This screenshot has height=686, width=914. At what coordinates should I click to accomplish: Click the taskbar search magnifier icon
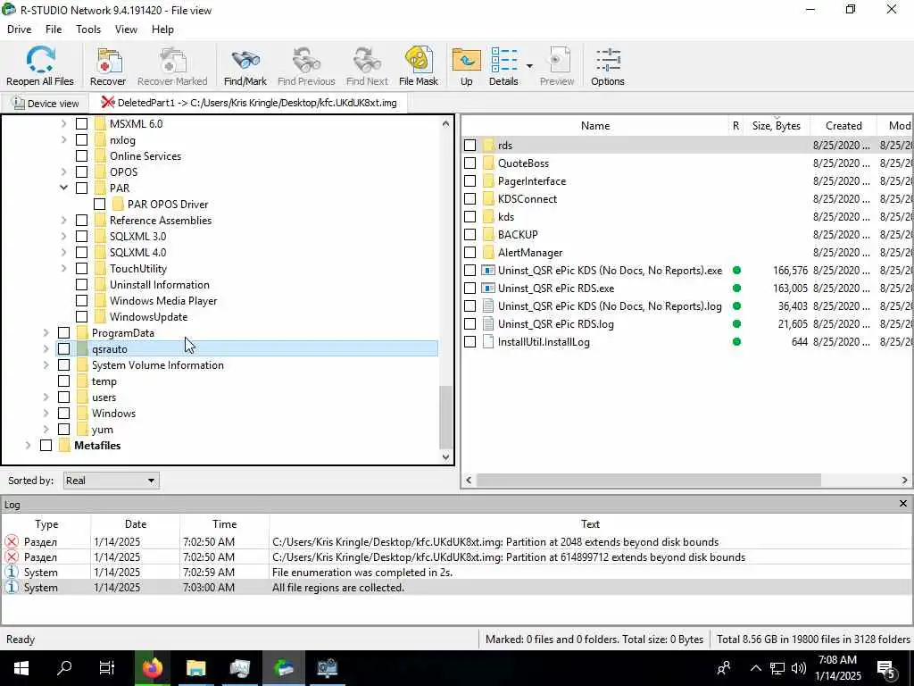coord(64,668)
